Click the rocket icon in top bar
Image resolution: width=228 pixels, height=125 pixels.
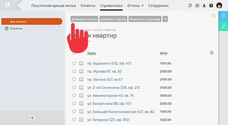(204, 5)
